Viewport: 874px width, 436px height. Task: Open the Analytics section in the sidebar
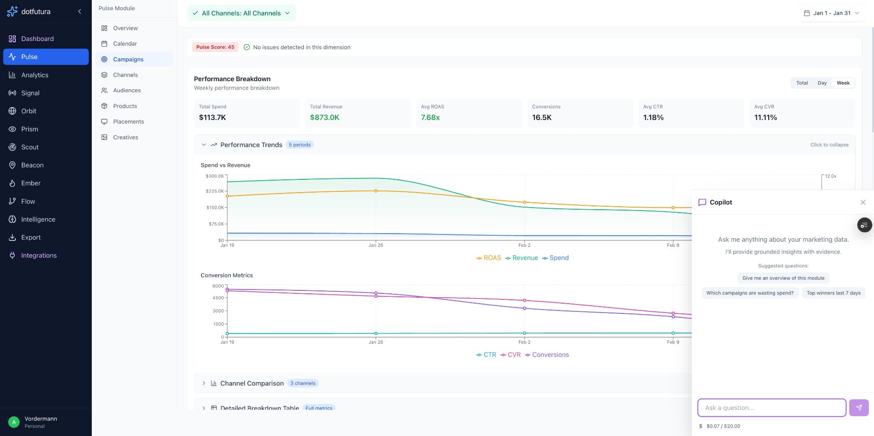pos(35,75)
